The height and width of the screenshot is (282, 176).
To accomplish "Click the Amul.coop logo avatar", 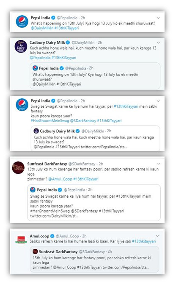I will (21, 240).
